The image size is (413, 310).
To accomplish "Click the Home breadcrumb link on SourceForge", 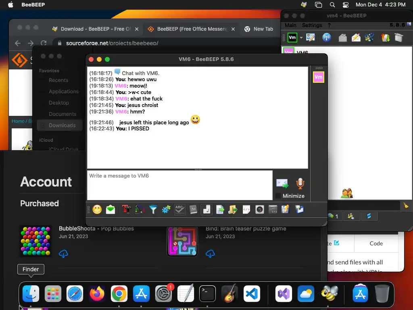I will point(18,121).
